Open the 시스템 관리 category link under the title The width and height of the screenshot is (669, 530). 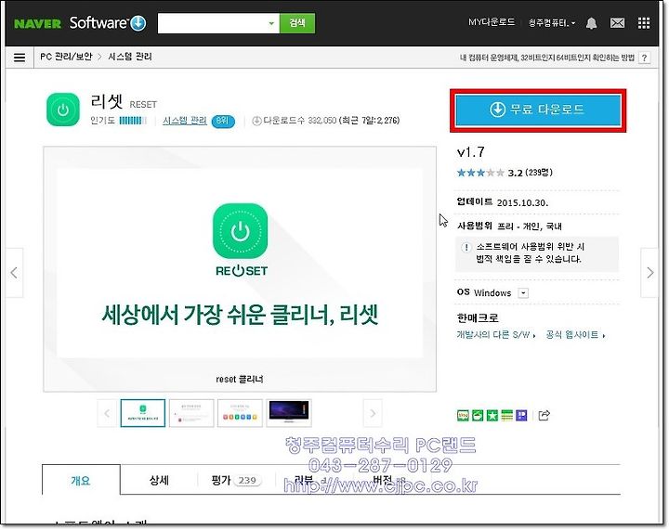pos(185,121)
